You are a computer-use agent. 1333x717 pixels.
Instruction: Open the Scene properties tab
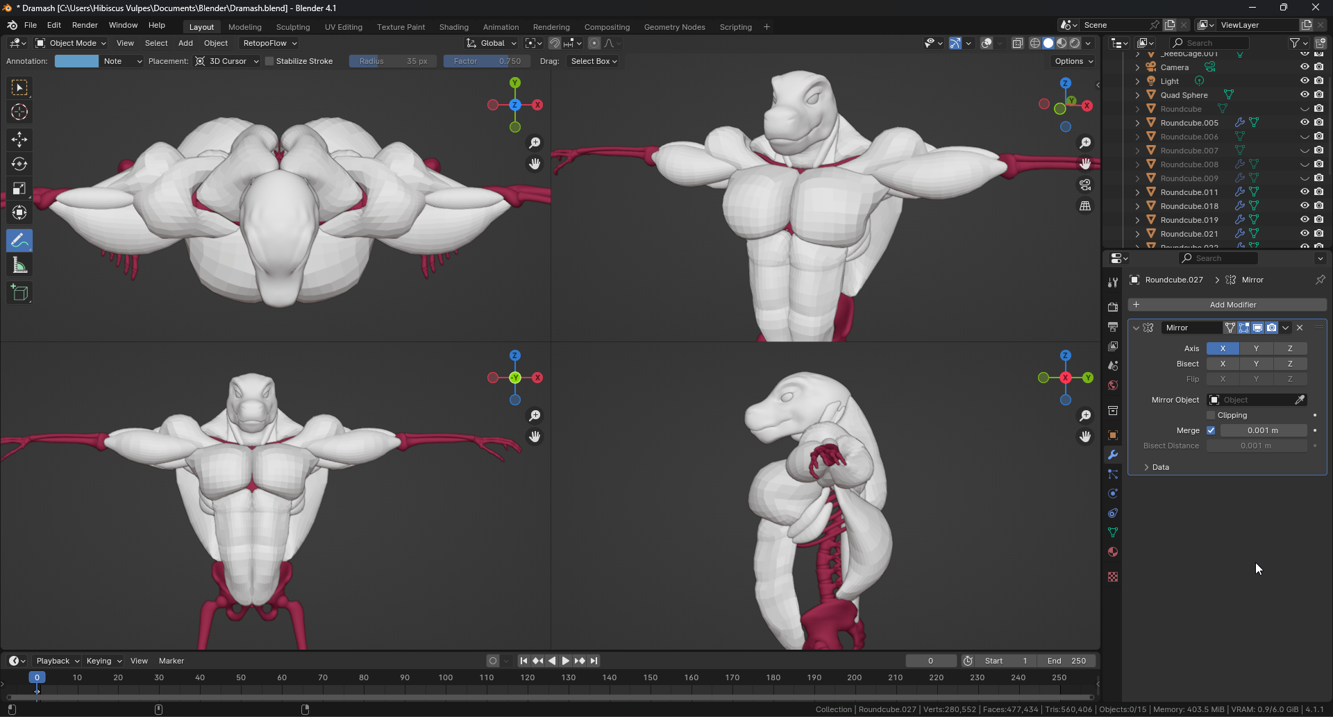(x=1113, y=365)
